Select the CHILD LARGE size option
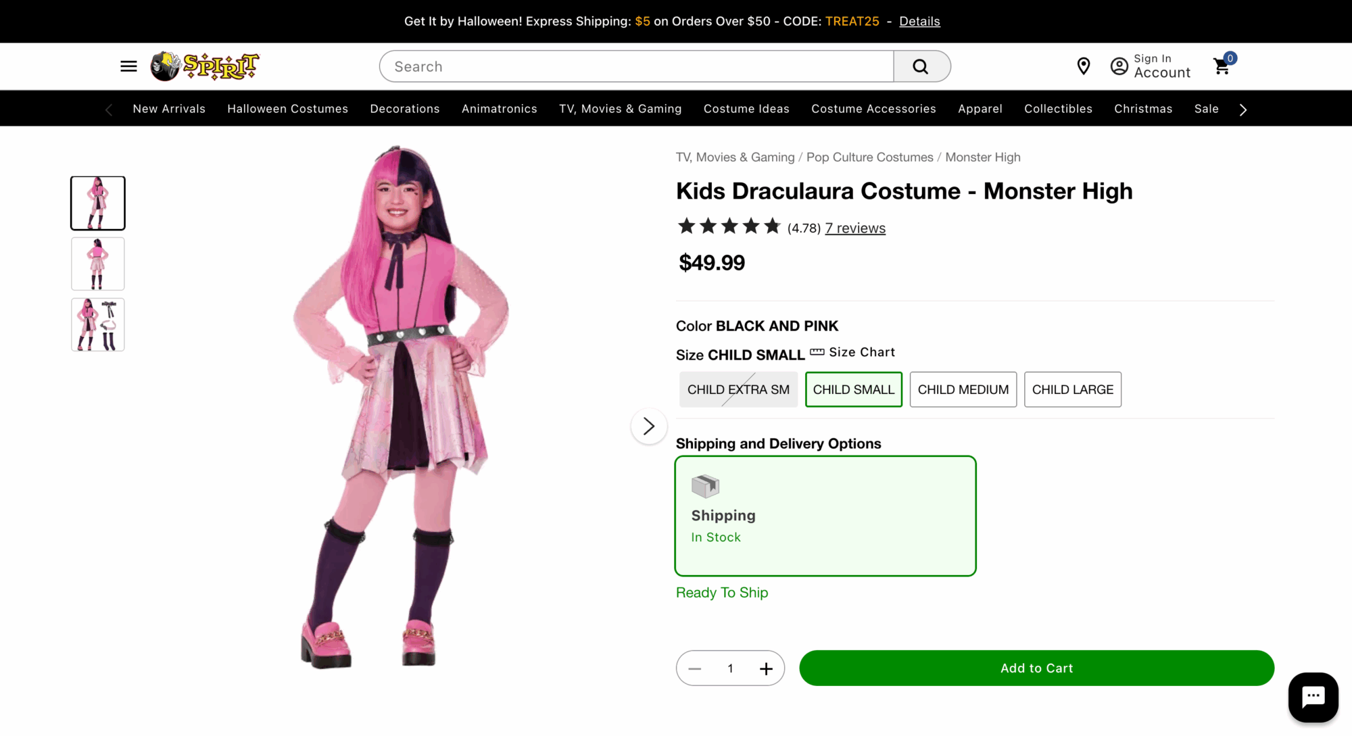 pyautogui.click(x=1072, y=389)
